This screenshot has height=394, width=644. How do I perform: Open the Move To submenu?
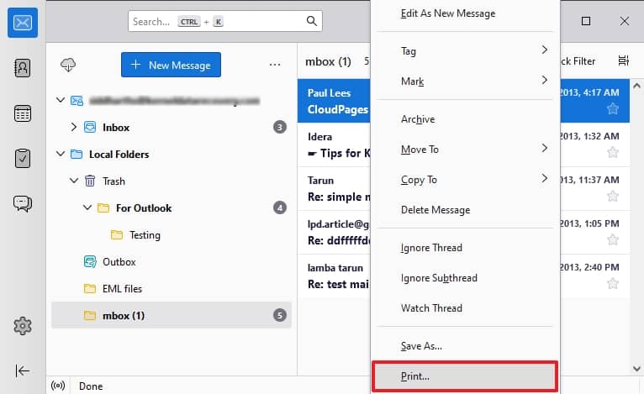coord(465,149)
